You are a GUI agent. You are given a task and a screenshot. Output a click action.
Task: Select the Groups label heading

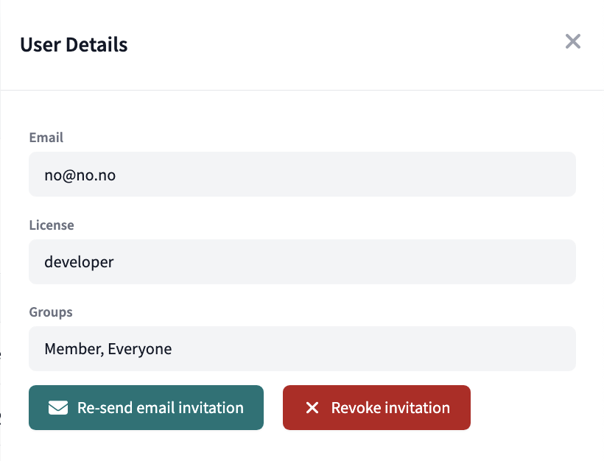(50, 312)
